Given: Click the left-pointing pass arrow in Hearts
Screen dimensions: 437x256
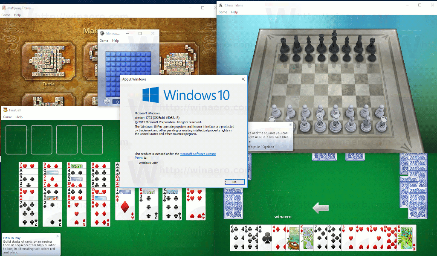Looking at the screenshot, I should [320, 208].
